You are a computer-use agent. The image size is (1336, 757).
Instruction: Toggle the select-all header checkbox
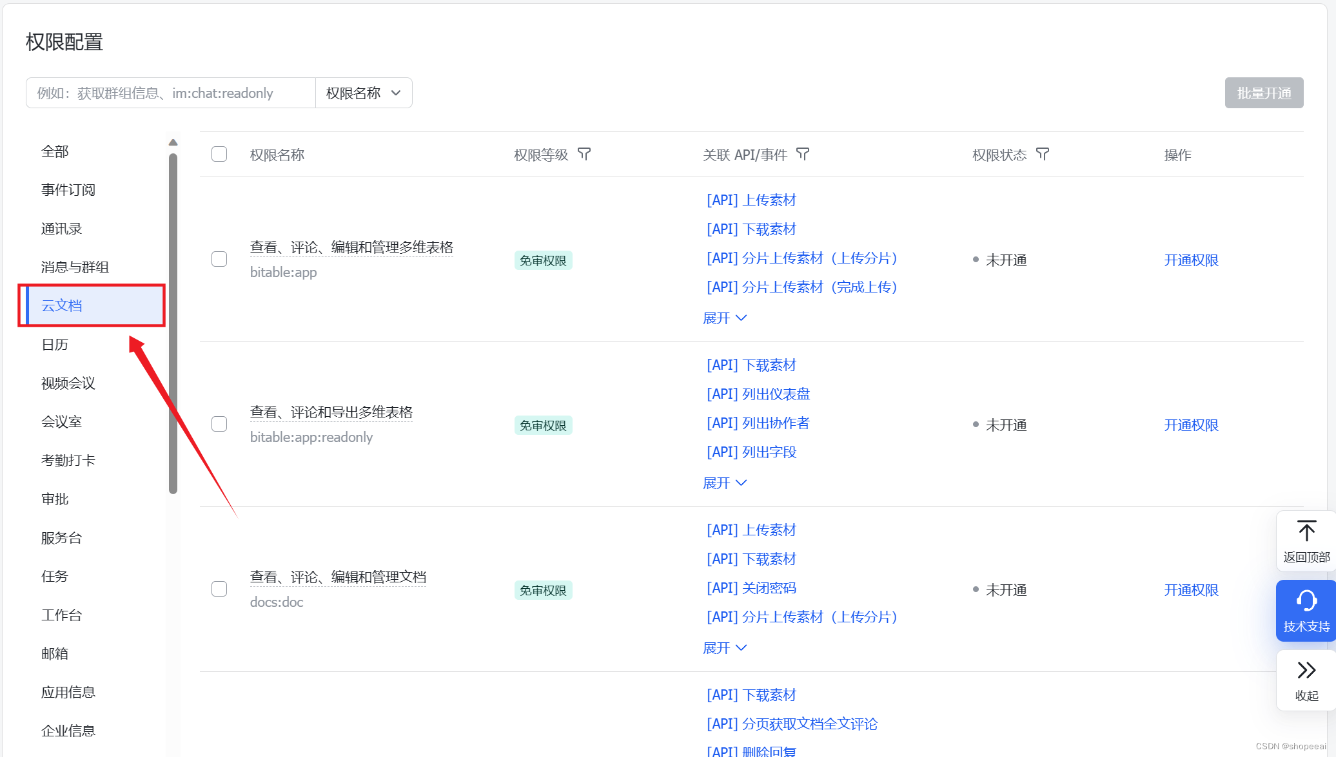(219, 154)
